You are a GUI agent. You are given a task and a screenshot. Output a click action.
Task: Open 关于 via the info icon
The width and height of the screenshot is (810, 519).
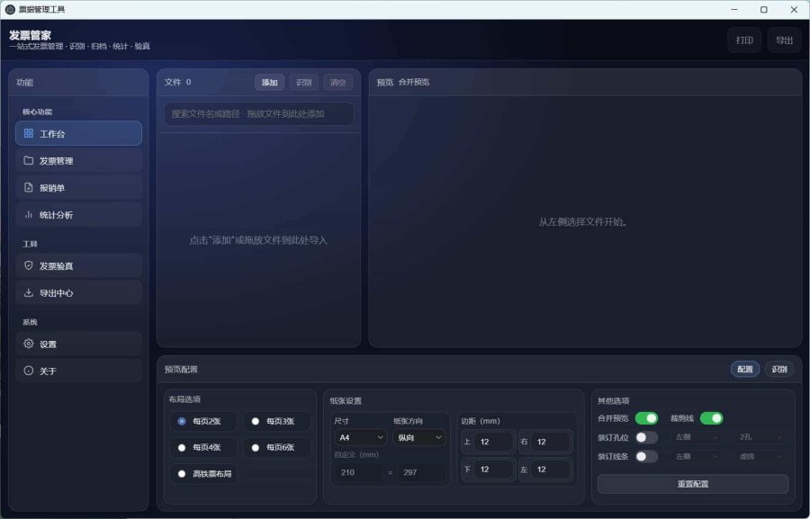point(29,371)
